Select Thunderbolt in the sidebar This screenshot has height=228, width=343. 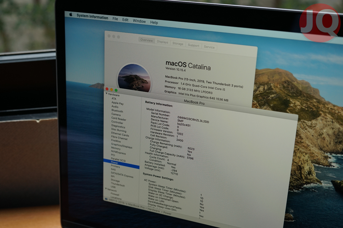click(x=117, y=185)
